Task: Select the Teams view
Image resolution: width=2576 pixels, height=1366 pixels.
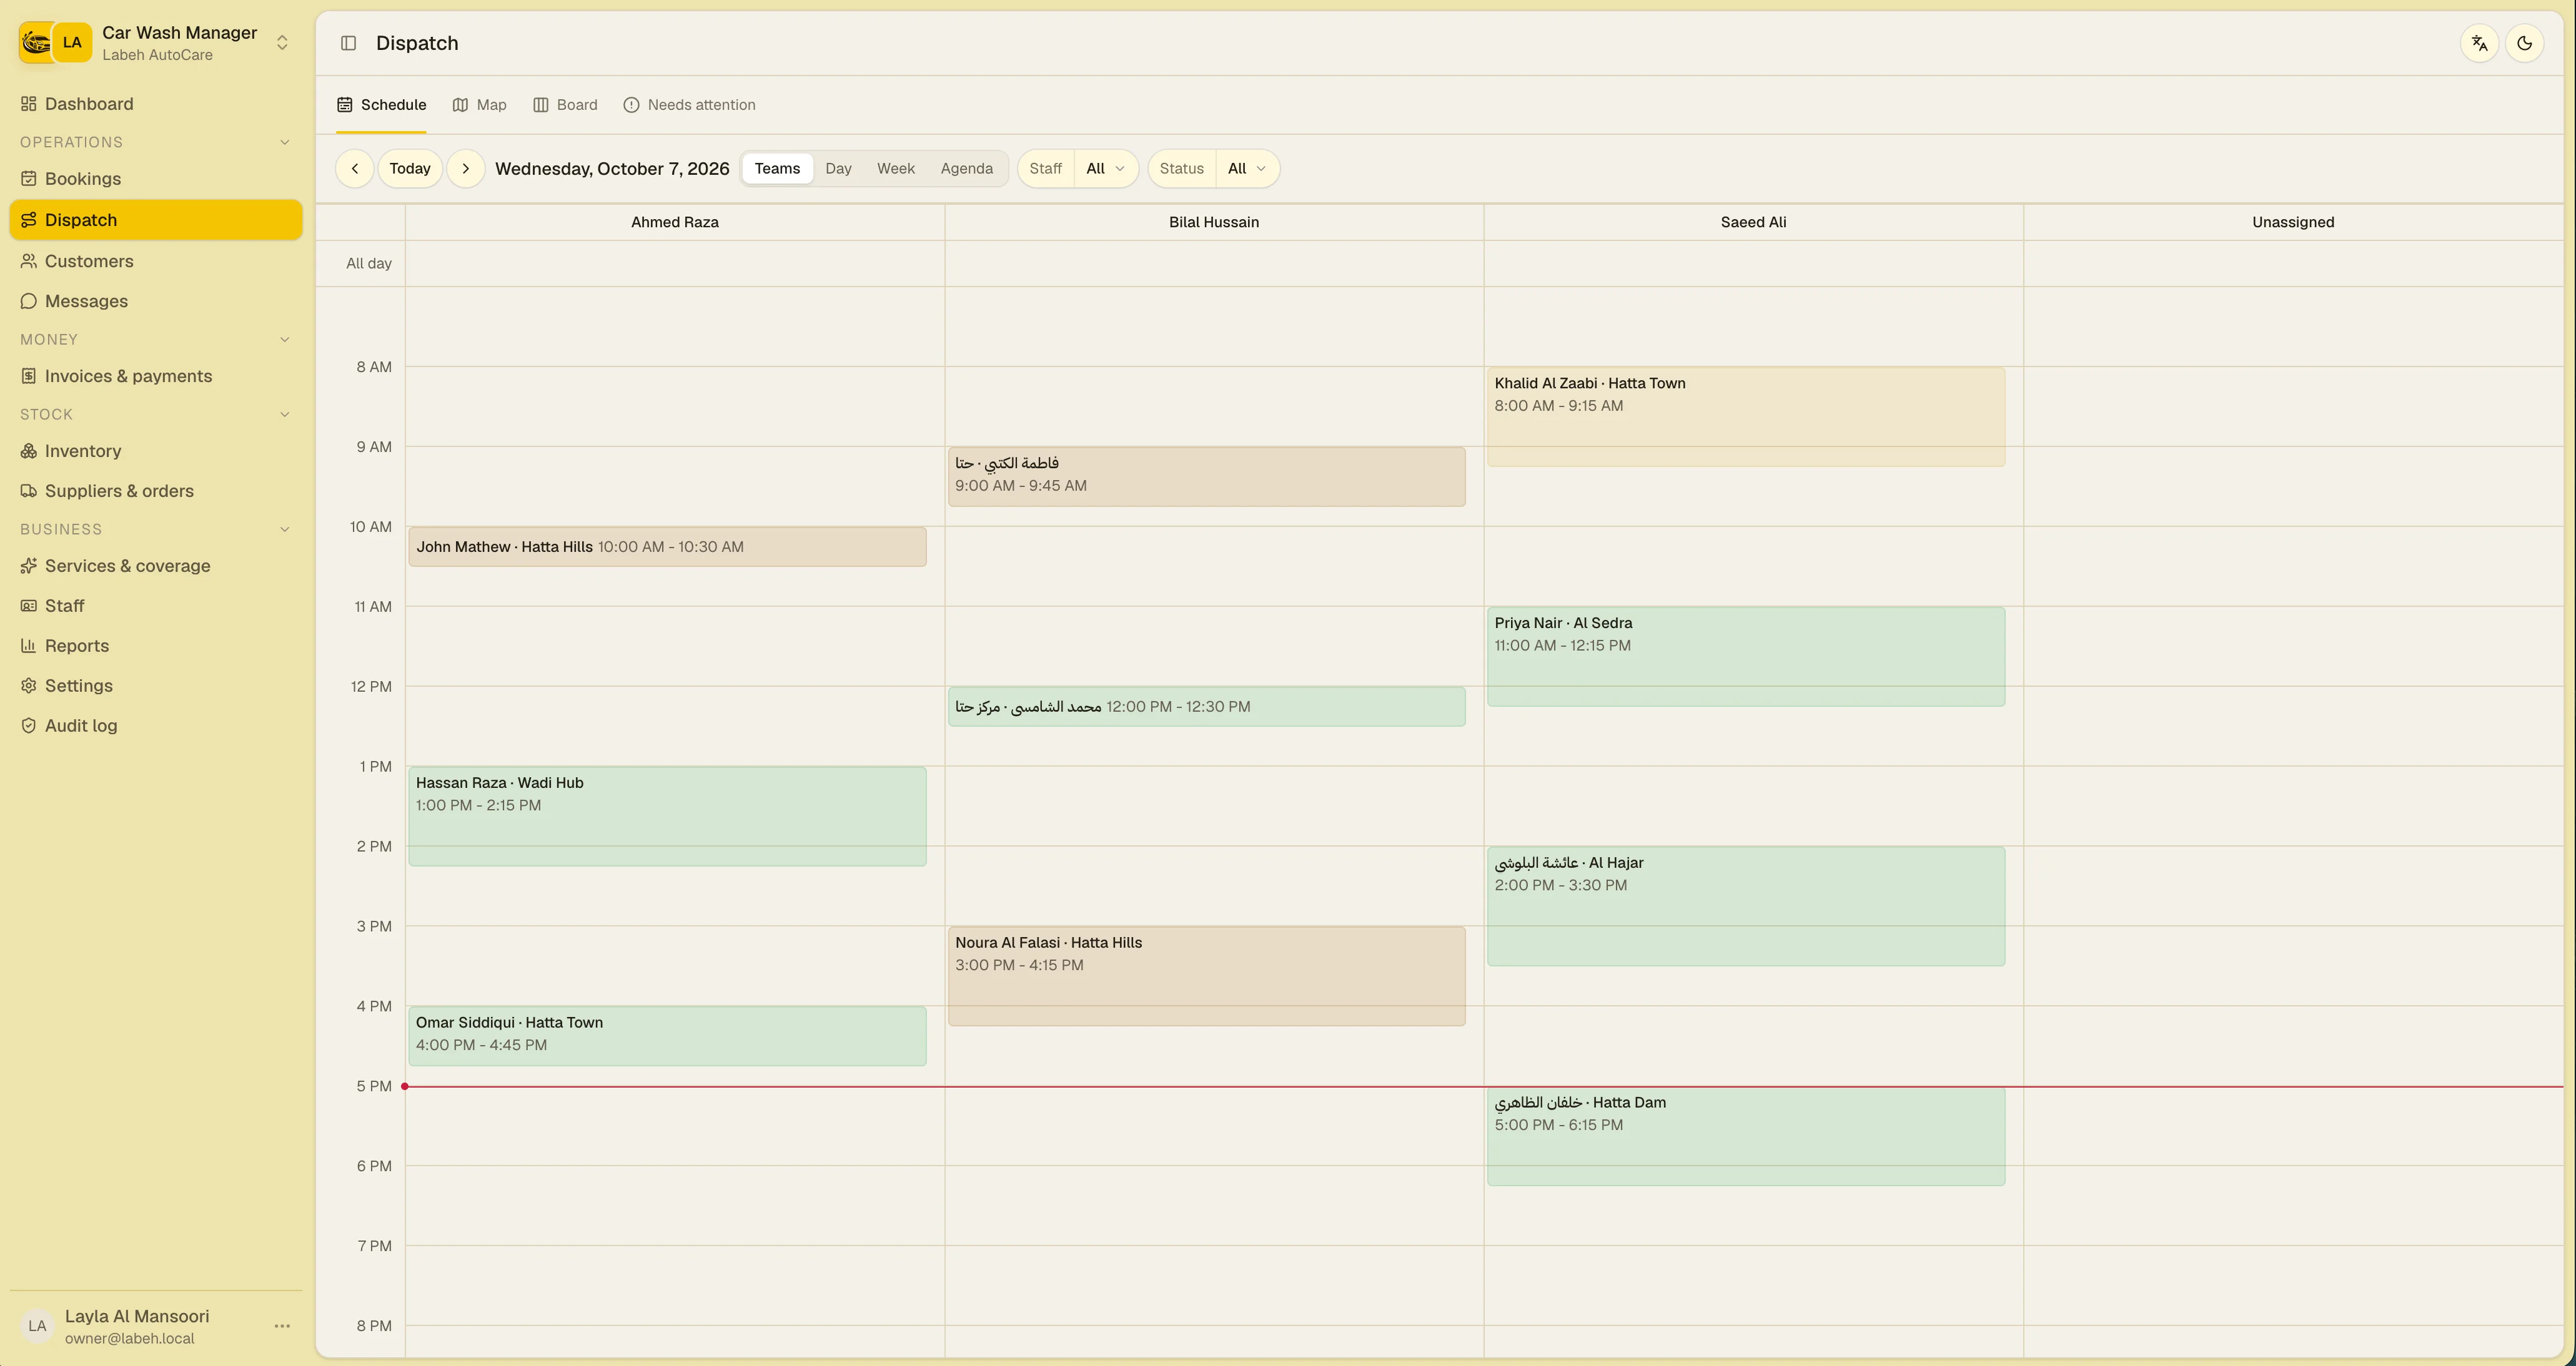Action: [x=777, y=169]
